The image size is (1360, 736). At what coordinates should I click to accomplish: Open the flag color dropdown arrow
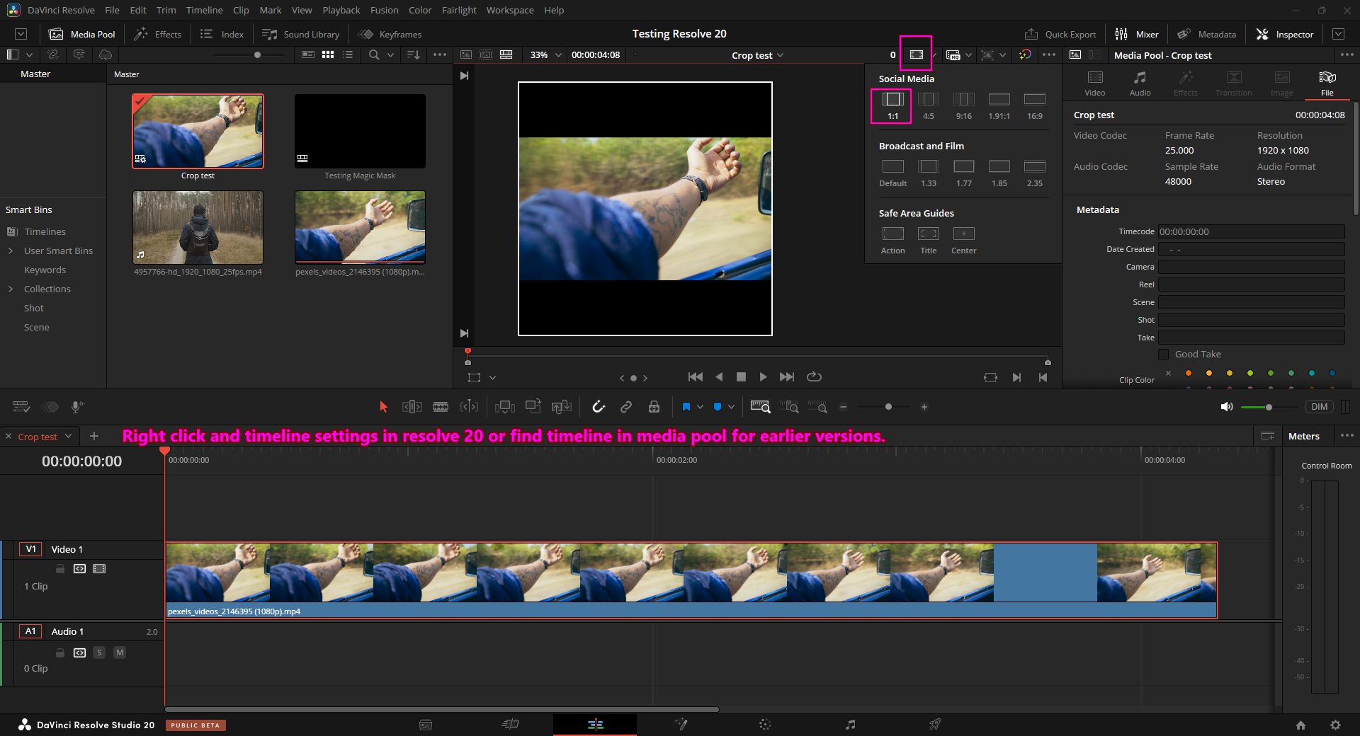tap(700, 407)
